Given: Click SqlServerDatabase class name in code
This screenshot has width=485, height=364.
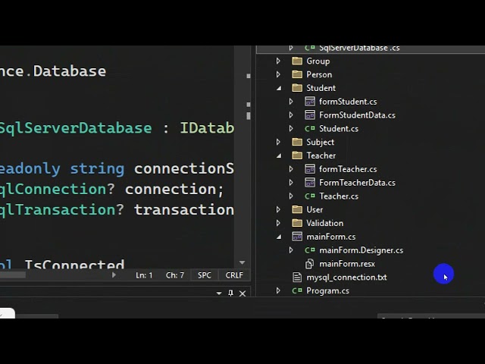Looking at the screenshot, I should (76, 128).
